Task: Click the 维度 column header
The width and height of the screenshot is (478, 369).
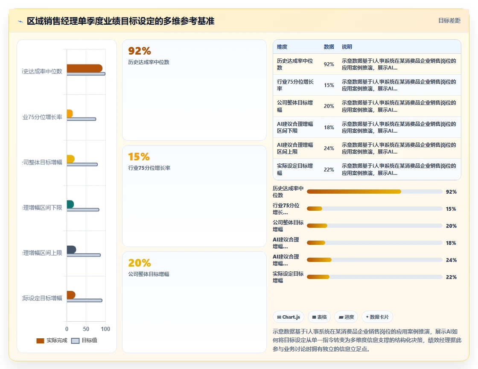Action: coord(282,46)
